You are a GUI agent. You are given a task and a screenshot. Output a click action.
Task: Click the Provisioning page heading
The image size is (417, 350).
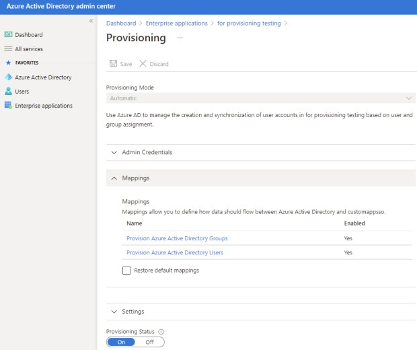(x=136, y=38)
